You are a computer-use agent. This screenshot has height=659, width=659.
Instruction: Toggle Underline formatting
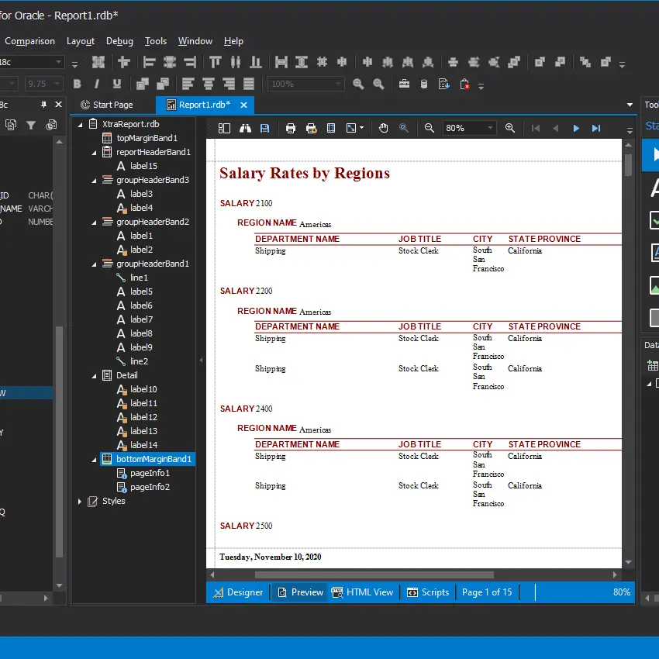(x=117, y=84)
